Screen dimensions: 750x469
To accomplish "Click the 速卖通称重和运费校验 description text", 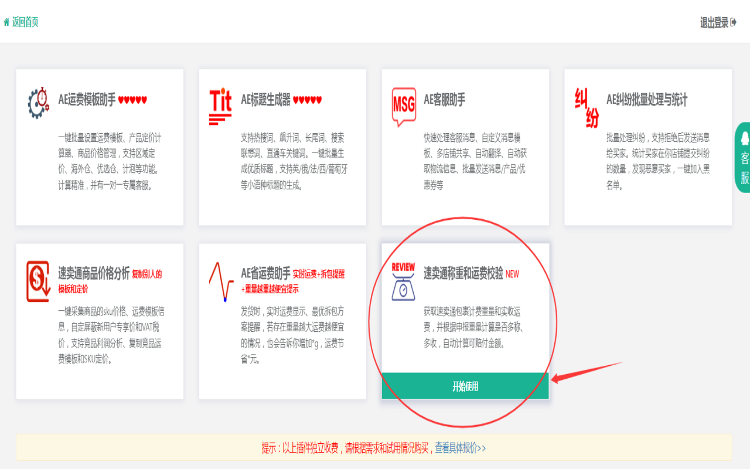I will click(x=473, y=327).
